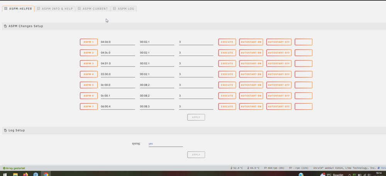Open the ASPM CURRENT tab
Viewport: 386px width, 176px height.
pos(93,9)
